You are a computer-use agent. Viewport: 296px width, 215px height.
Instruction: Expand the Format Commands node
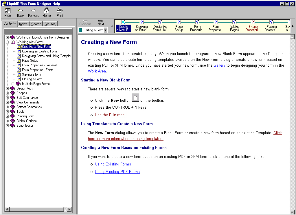pyautogui.click(x=7, y=107)
